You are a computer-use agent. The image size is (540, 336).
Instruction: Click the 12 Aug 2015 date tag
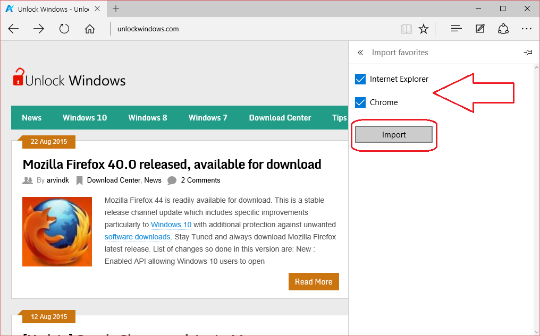[49, 317]
